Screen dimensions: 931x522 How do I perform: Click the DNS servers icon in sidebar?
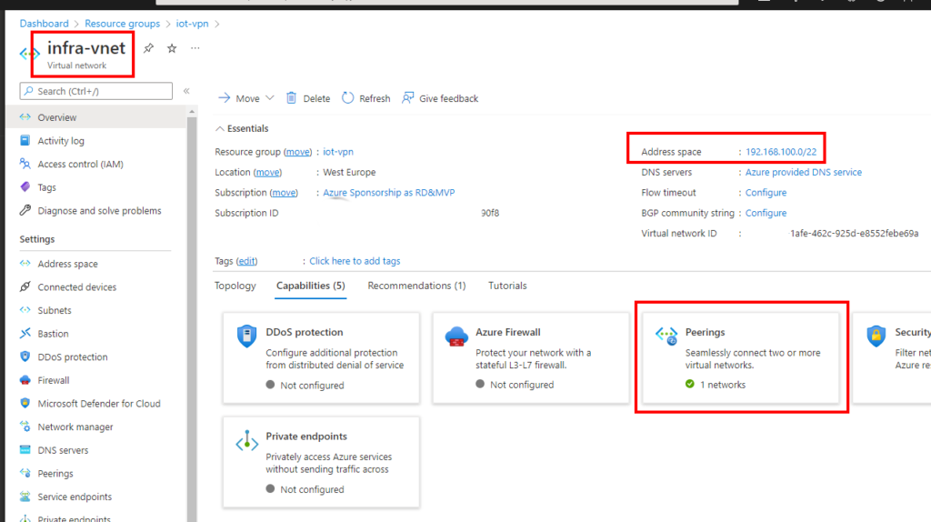click(x=25, y=449)
